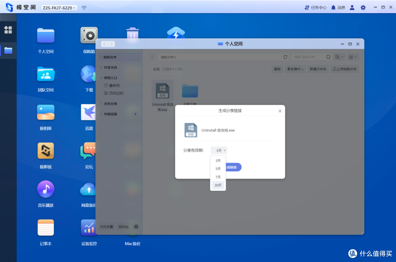Open device selector Z2S-FKJ7-6229 dropdown

point(59,8)
